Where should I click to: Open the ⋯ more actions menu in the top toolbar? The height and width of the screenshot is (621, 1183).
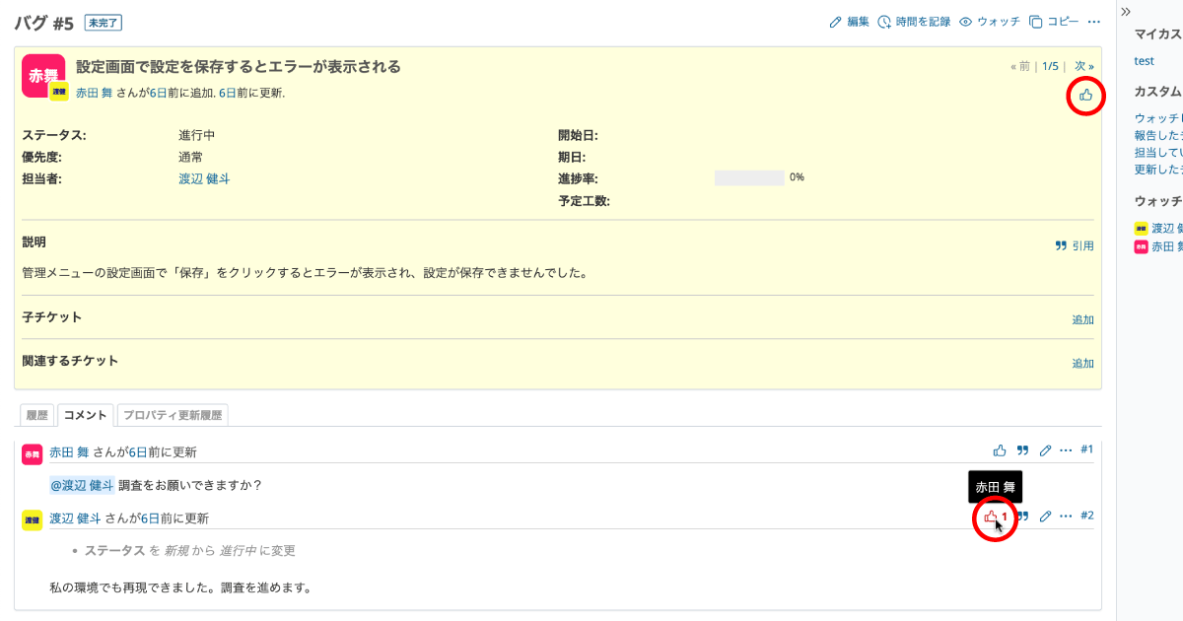click(1093, 22)
